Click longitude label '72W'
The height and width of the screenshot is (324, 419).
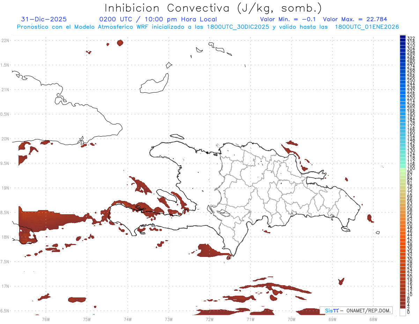(209, 319)
